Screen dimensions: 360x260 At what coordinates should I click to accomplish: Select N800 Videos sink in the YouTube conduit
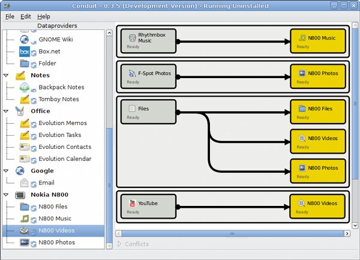(x=317, y=207)
